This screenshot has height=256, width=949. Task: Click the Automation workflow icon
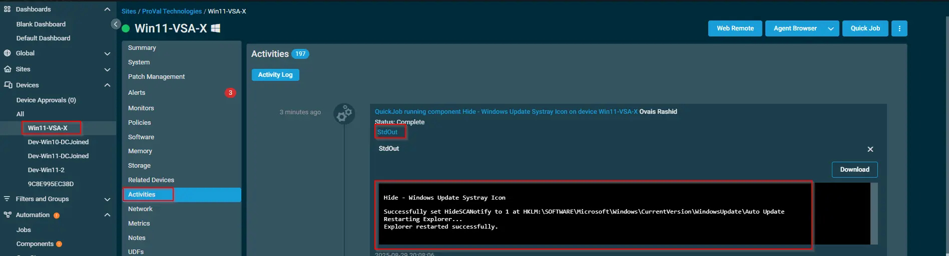click(x=8, y=215)
